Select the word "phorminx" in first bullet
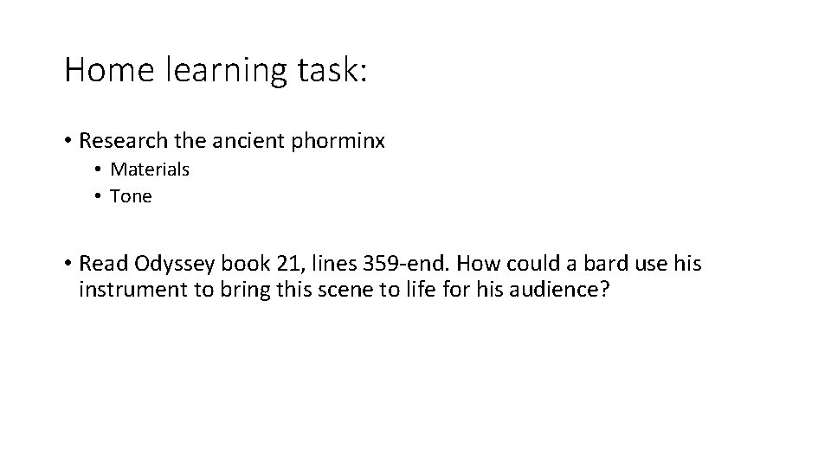The height and width of the screenshot is (467, 831). point(338,141)
